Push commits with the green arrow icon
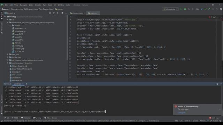 [209, 9]
